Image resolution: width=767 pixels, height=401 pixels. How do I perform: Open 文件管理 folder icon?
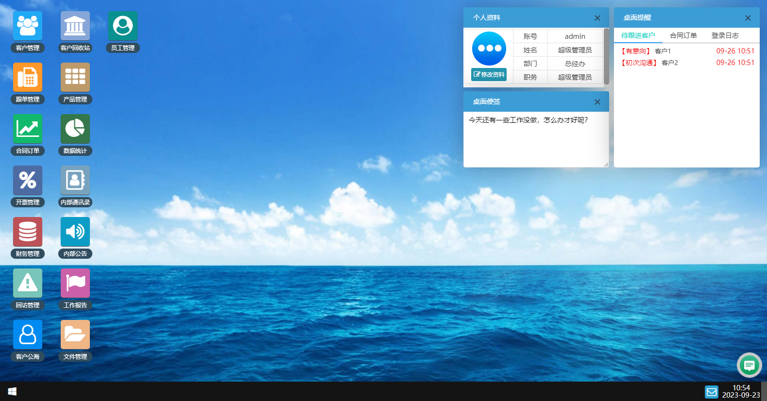tap(75, 335)
